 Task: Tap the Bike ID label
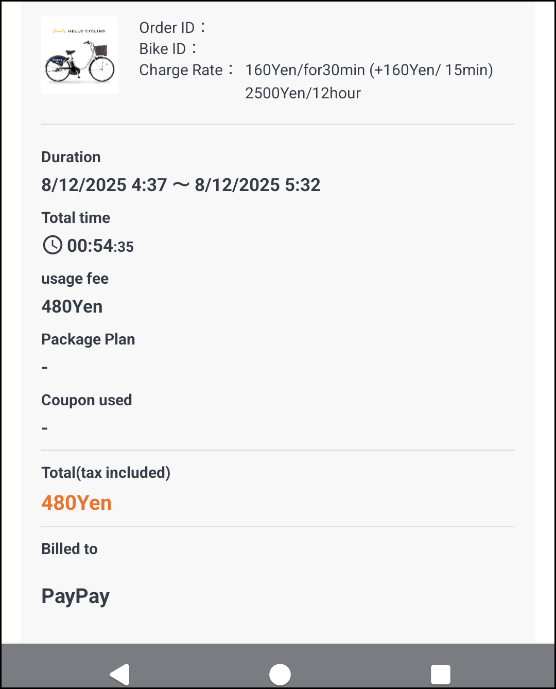click(x=163, y=49)
